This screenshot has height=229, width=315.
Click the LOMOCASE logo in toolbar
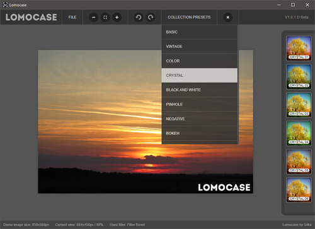[x=31, y=17]
